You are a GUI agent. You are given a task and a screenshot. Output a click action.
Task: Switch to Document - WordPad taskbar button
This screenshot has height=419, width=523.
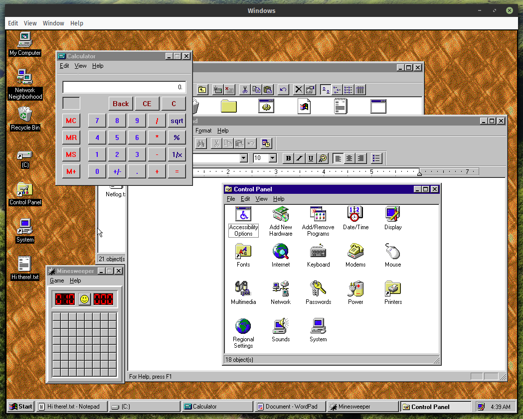291,407
